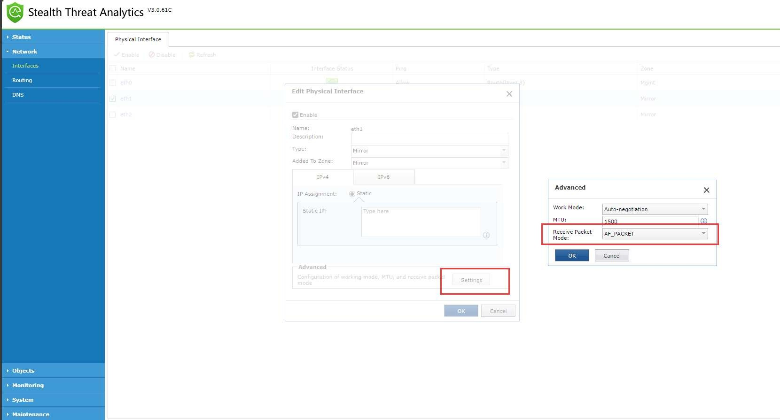Image resolution: width=780 pixels, height=420 pixels.
Task: Toggle the select-all checkbox in table header
Action: 112,69
